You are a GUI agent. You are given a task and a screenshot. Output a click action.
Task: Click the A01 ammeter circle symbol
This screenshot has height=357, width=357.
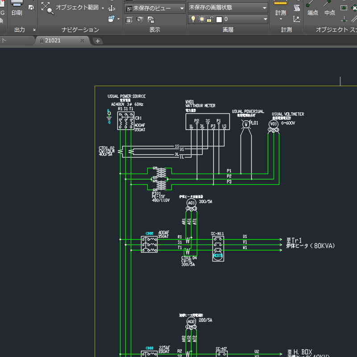coord(191,203)
